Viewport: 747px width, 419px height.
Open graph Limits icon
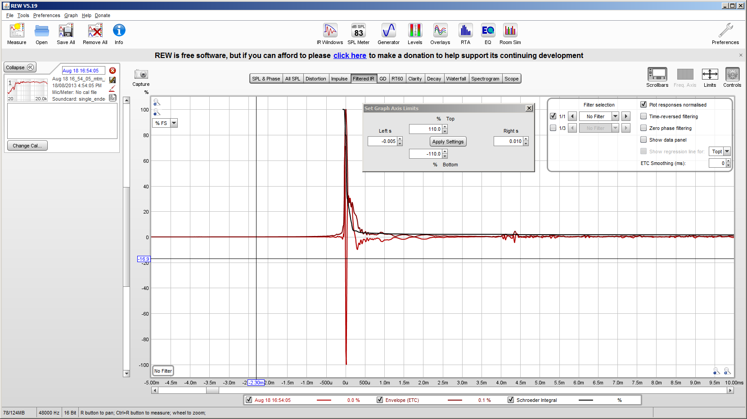tap(710, 74)
